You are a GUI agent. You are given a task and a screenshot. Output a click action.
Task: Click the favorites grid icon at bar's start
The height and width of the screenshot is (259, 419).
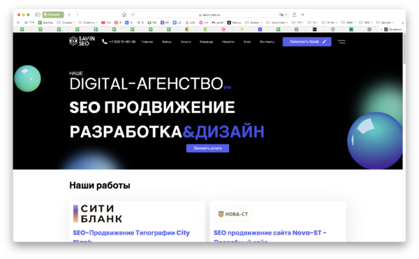click(18, 22)
